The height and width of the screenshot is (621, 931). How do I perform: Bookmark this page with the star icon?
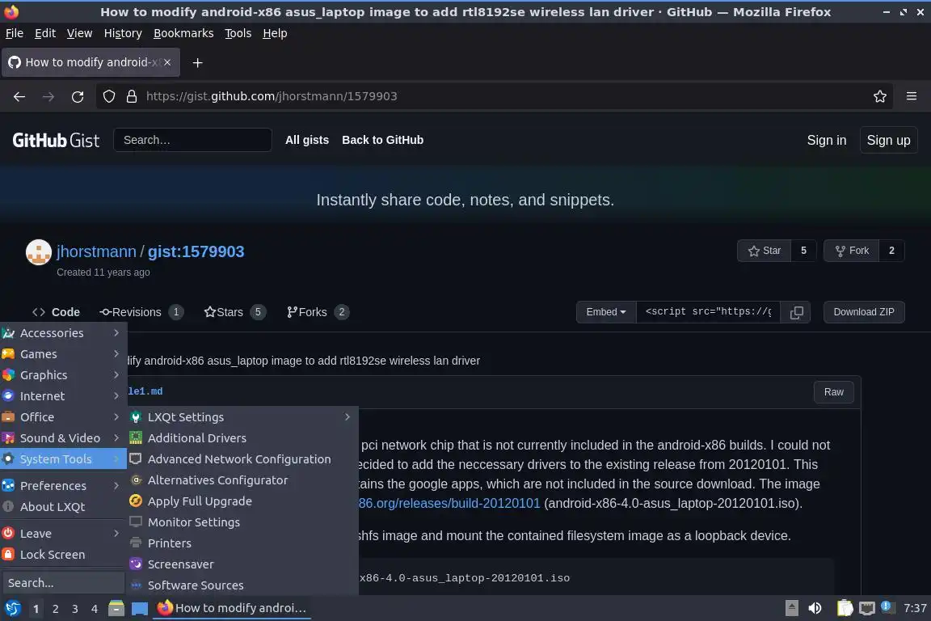click(x=880, y=96)
